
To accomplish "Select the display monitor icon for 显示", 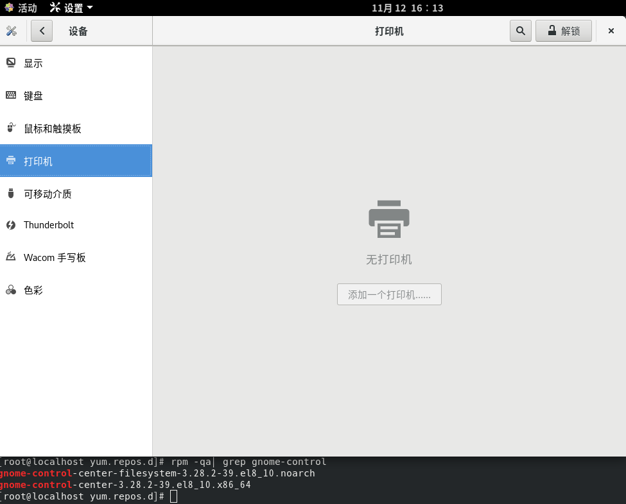I will pyautogui.click(x=11, y=63).
